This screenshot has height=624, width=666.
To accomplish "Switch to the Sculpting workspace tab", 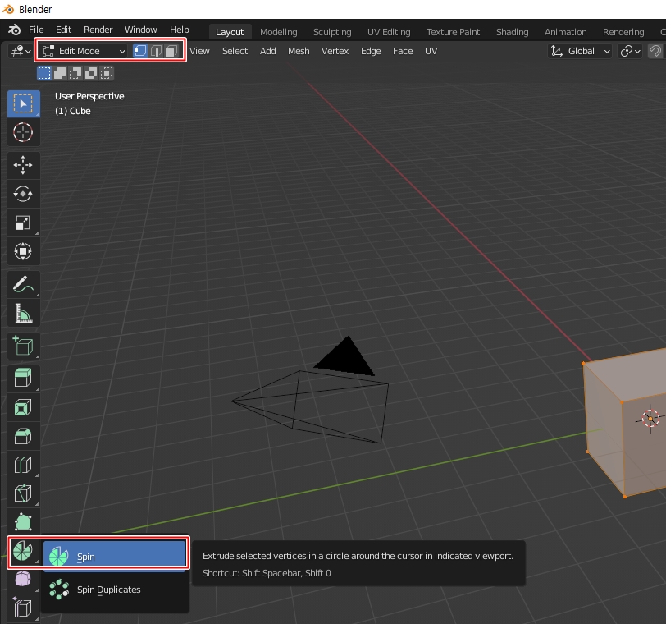I will pos(332,32).
